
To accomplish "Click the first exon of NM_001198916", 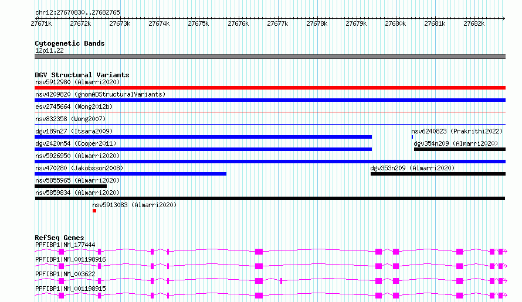I will point(61,266).
